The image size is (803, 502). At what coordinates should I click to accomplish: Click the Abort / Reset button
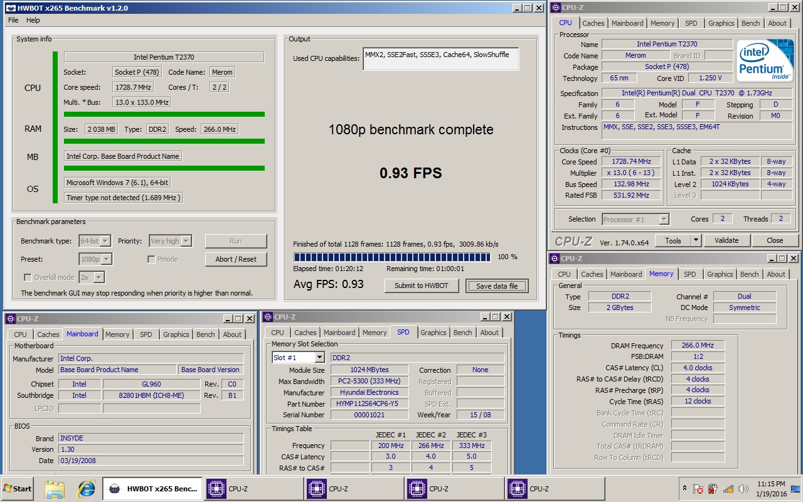(x=236, y=259)
